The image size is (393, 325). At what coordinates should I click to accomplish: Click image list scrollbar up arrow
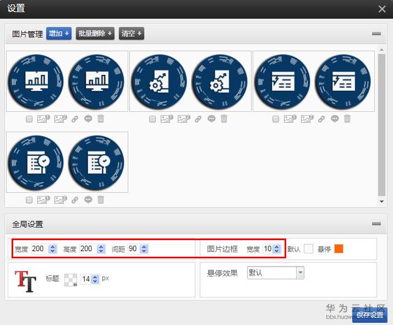[x=381, y=50]
